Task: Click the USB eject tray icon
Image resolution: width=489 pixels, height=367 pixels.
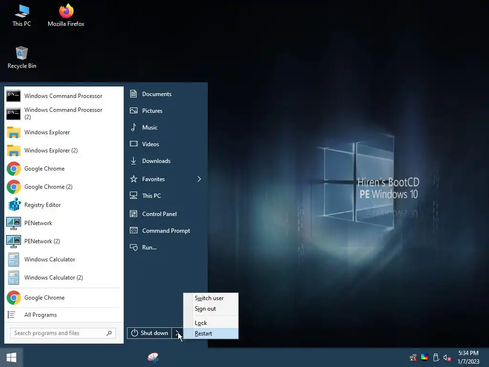Action: click(x=436, y=357)
